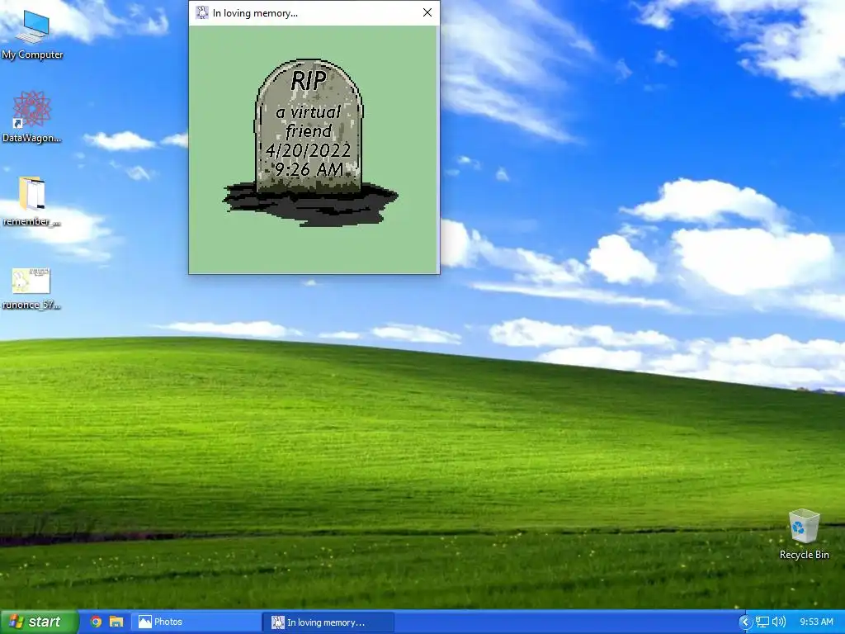Close the In loving memory window

pos(427,12)
